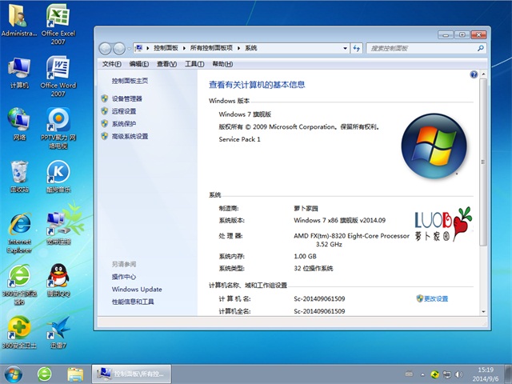Click the network tray icon
Image resolution: width=512 pixels, height=384 pixels.
pyautogui.click(x=446, y=374)
